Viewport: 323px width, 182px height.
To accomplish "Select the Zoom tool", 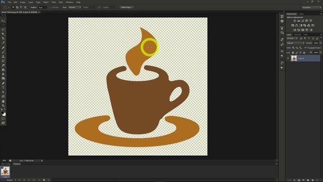I will (x=3, y=106).
